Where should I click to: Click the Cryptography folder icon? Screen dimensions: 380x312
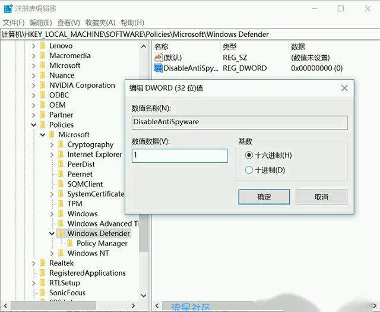[61, 144]
